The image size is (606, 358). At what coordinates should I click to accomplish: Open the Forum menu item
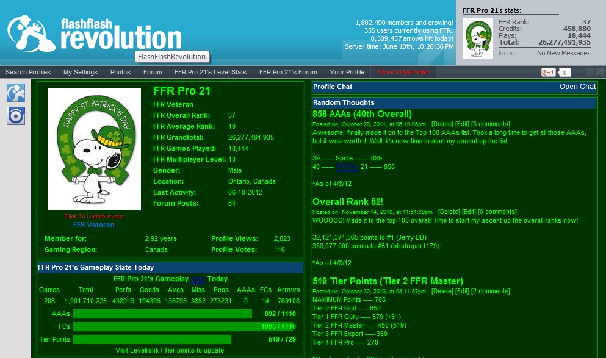[x=153, y=72]
